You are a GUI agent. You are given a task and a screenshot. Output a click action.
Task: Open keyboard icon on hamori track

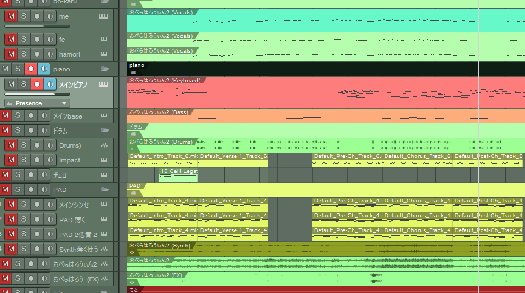pyautogui.click(x=104, y=54)
